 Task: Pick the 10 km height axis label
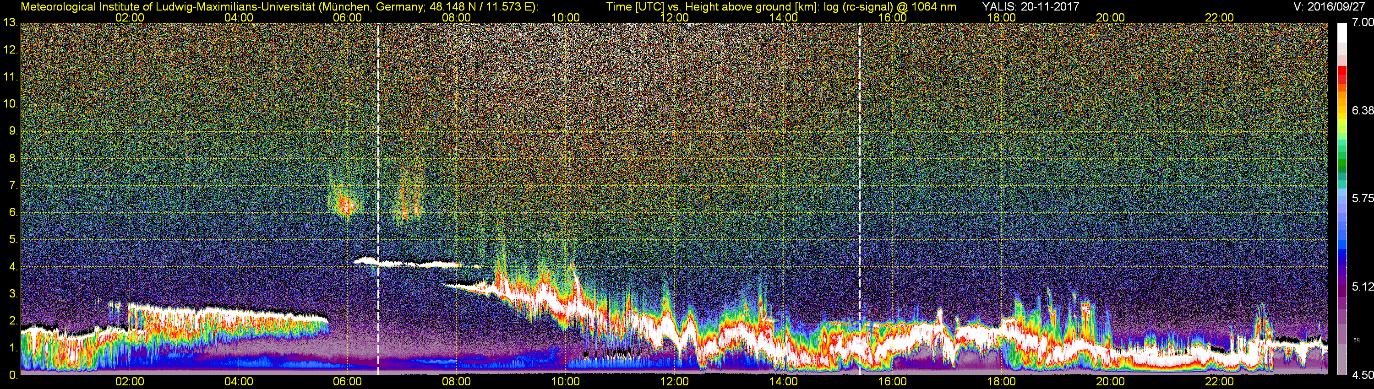pos(10,103)
